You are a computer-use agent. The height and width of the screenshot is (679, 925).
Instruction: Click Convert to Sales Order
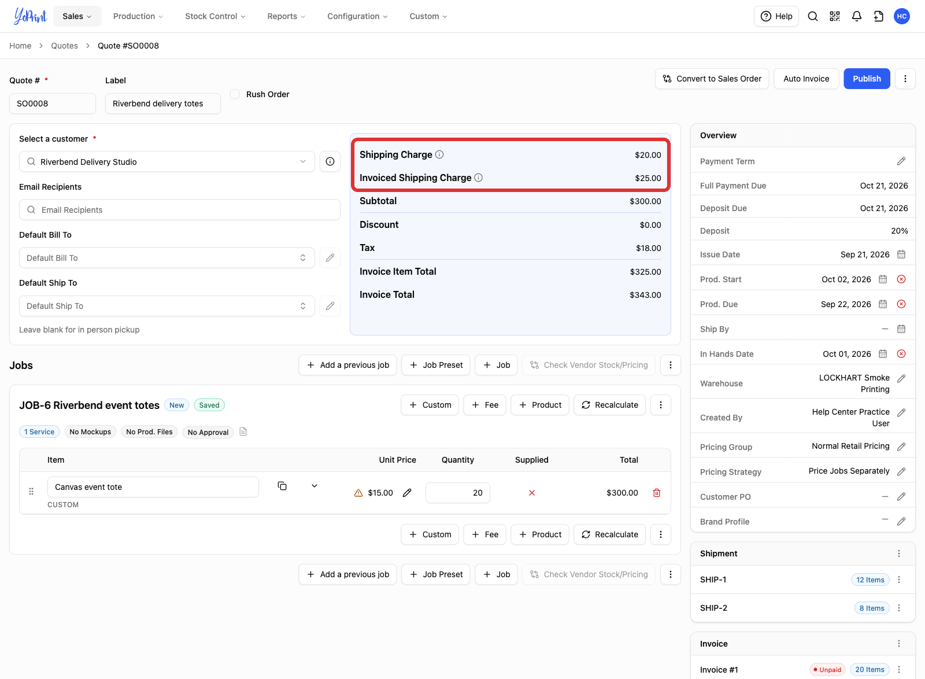click(712, 79)
